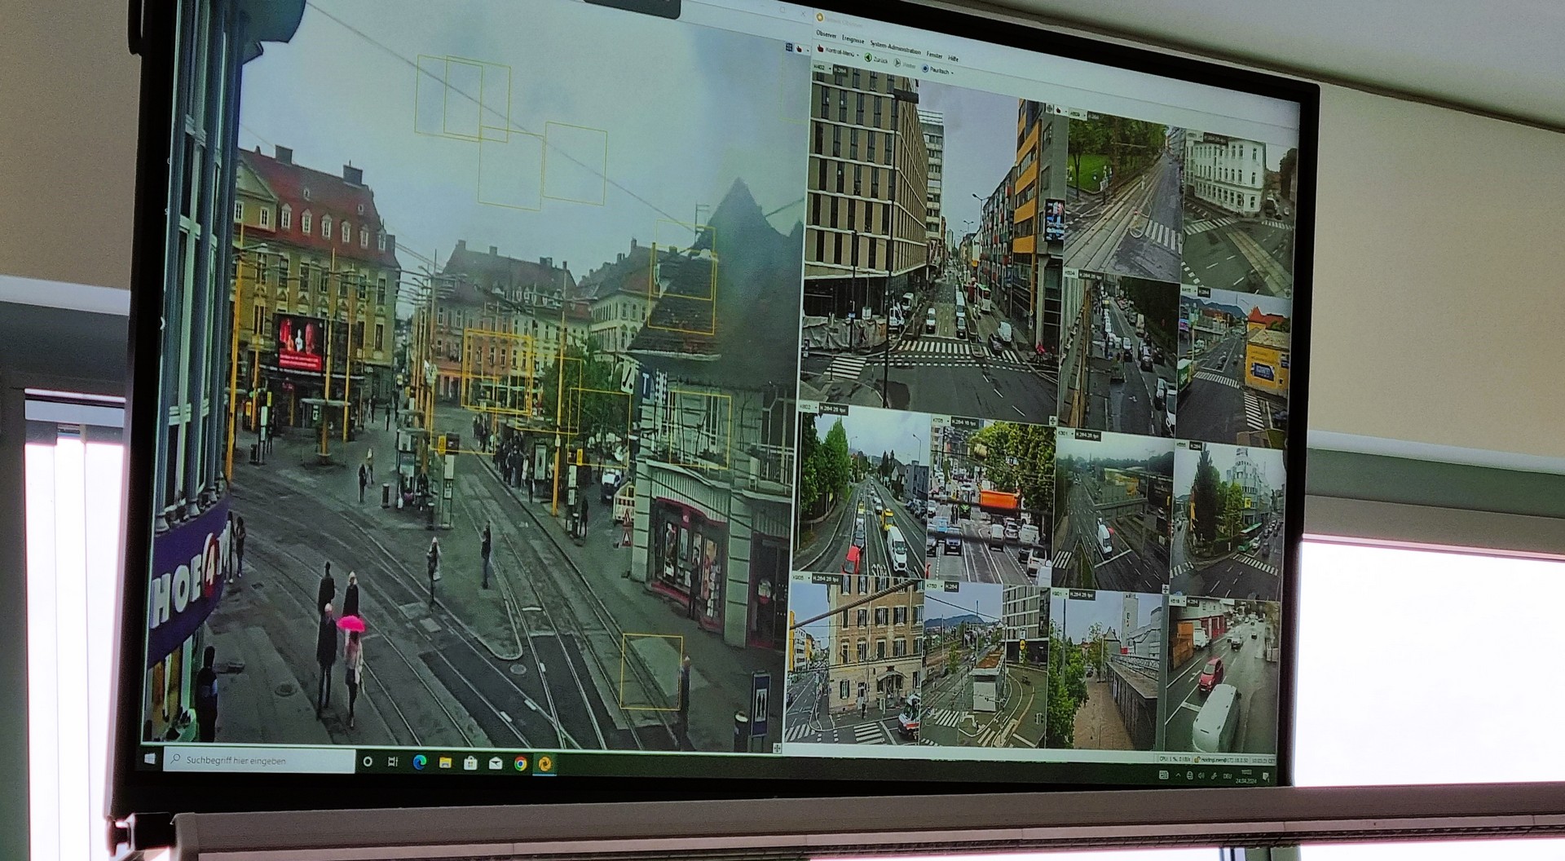Launch Google Chrome from the taskbar
Screen dimensions: 1565x861
520,764
